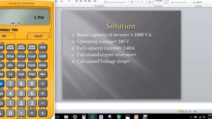
Task: Click the Volts key on calculator
Action: coord(21,74)
